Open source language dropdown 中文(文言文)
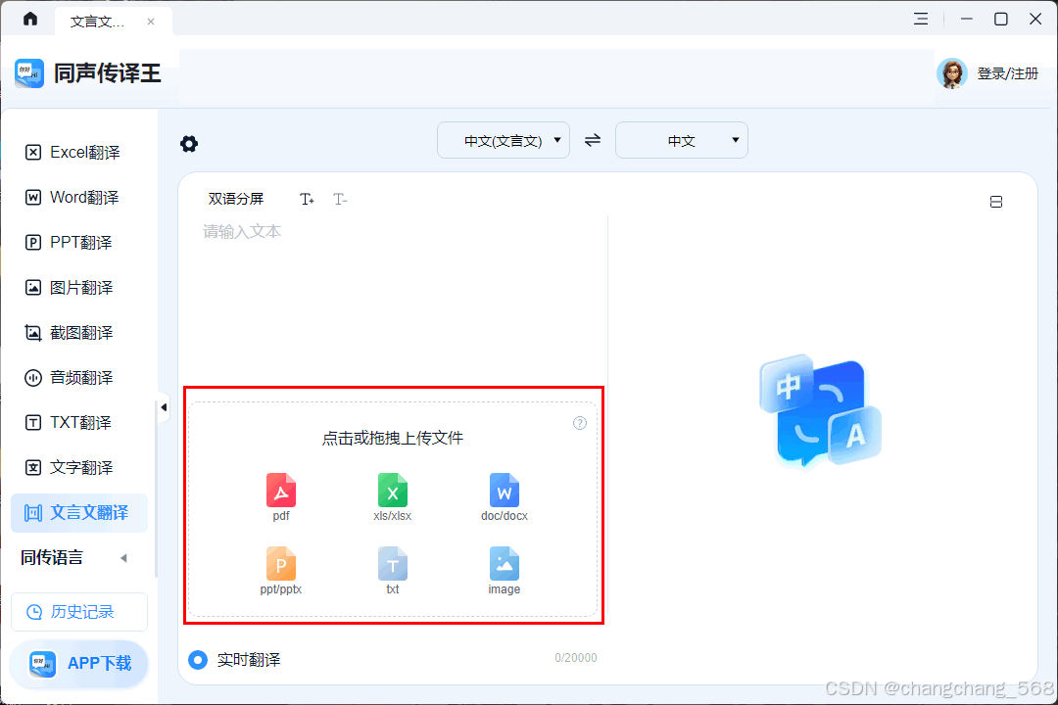The height and width of the screenshot is (705, 1058). coord(504,140)
